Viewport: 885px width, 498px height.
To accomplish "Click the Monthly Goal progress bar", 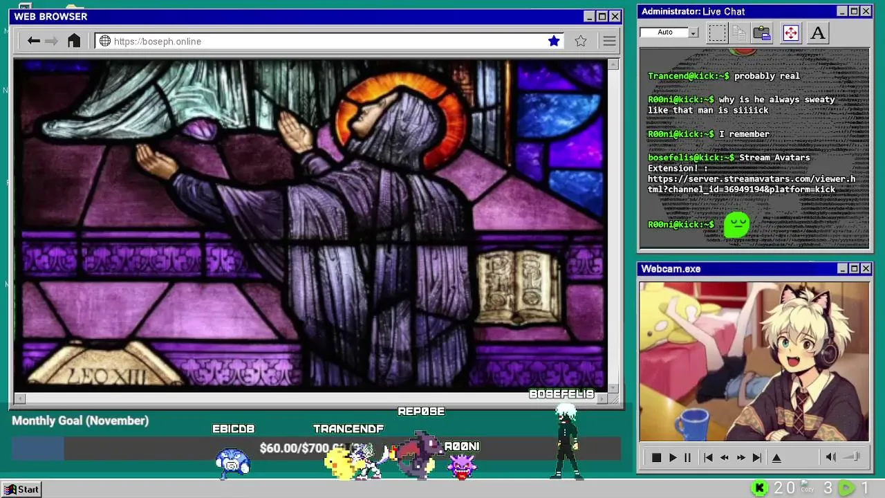I will click(316, 448).
